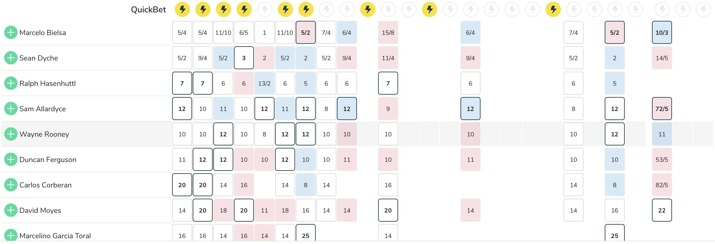
Task: Select Carlos Corberan's 82/5 pink odds
Action: tap(662, 185)
